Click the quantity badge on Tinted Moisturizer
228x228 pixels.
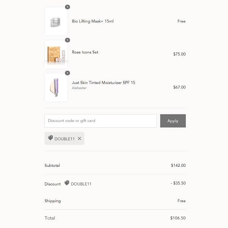[x=67, y=73]
